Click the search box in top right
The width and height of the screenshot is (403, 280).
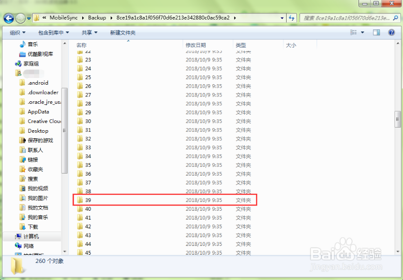[x=347, y=18]
